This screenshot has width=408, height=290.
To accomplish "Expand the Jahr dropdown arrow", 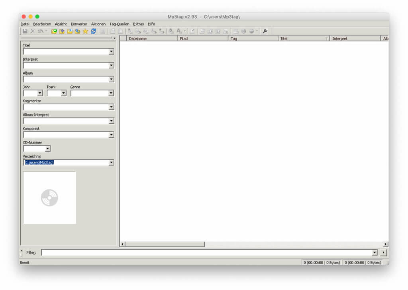I will pos(40,93).
